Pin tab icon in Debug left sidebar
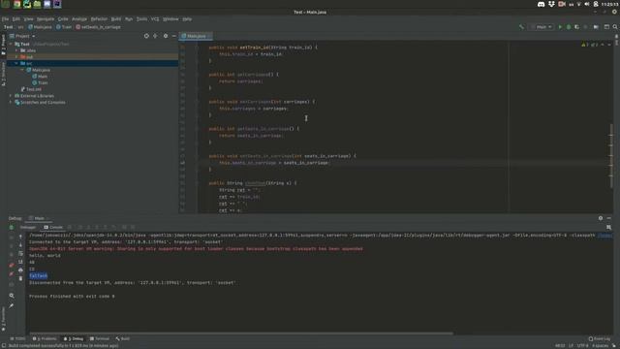 12,306
